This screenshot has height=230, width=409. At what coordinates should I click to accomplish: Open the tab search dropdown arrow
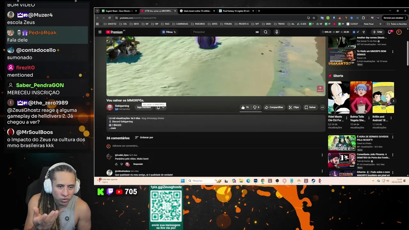click(97, 11)
